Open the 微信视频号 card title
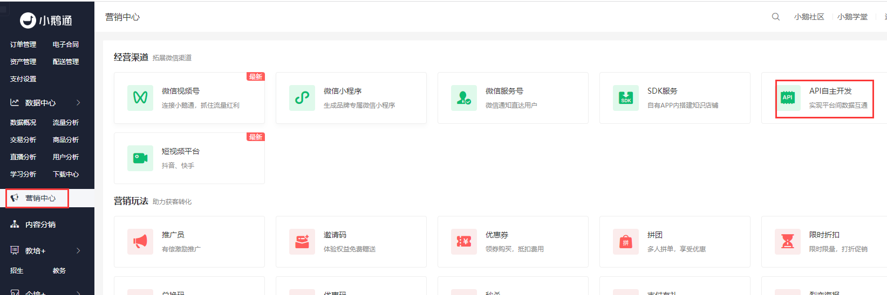This screenshot has height=295, width=887. click(181, 91)
